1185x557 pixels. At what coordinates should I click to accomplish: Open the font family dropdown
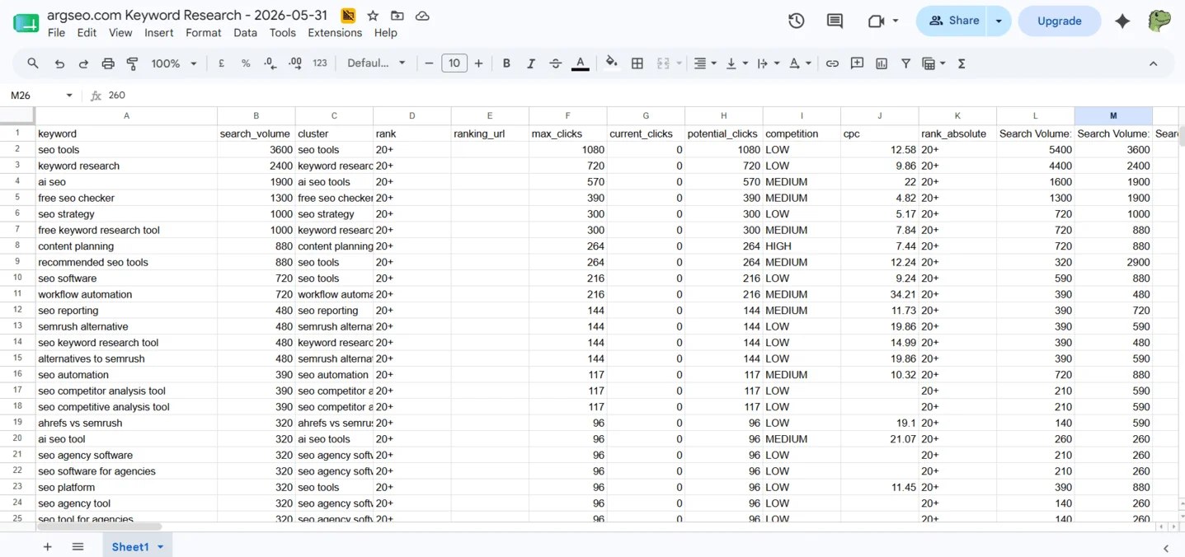pos(376,63)
